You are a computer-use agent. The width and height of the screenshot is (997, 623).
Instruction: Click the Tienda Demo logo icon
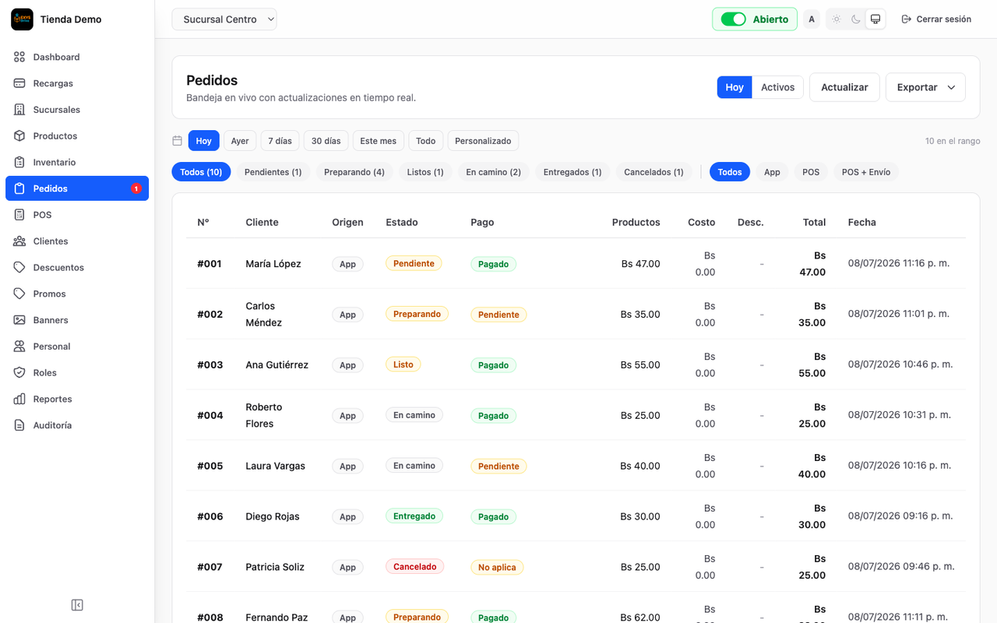tap(22, 19)
